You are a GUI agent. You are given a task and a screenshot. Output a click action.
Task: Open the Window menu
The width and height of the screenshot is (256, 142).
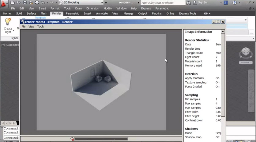[121, 9]
